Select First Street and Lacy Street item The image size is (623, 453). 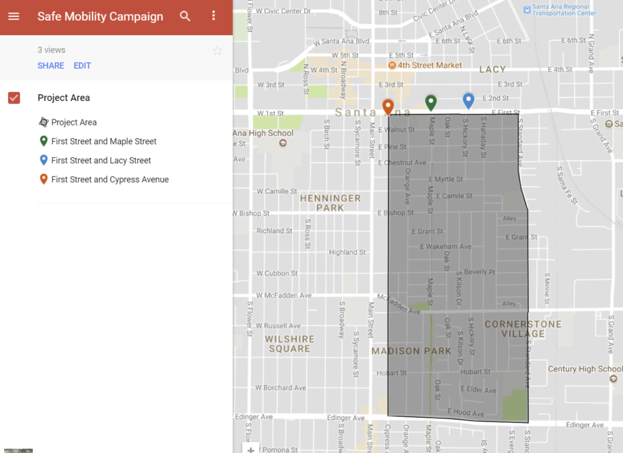(101, 160)
